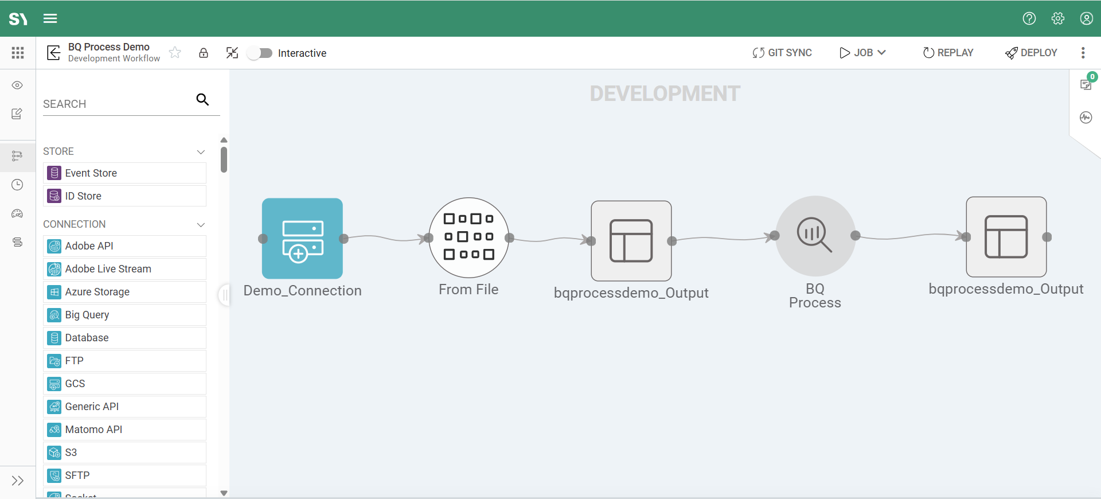Open the apps grid launcher icon
The width and height of the screenshot is (1101, 499).
tap(18, 53)
